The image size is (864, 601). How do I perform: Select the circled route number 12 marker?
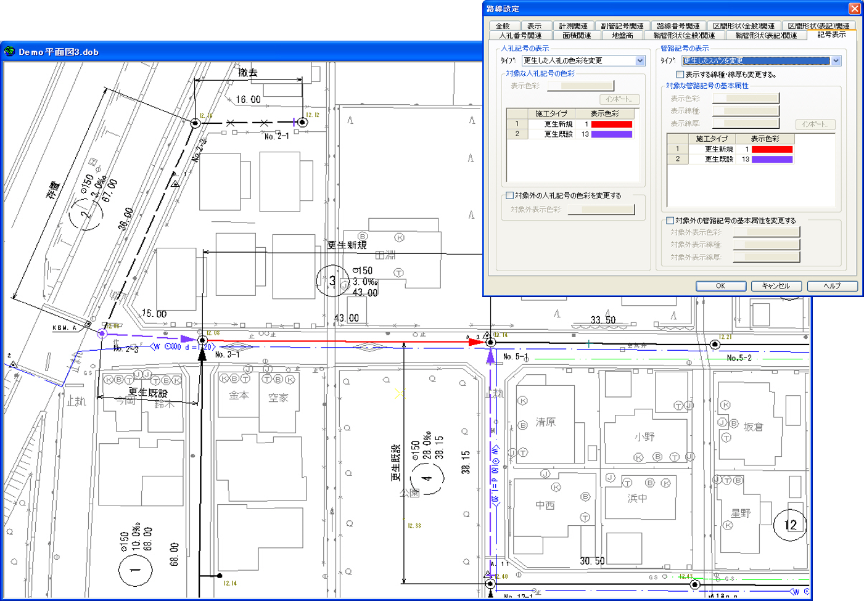(790, 525)
